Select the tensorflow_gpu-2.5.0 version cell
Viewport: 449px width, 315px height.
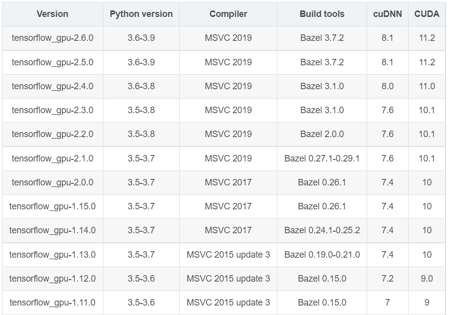pyautogui.click(x=52, y=62)
